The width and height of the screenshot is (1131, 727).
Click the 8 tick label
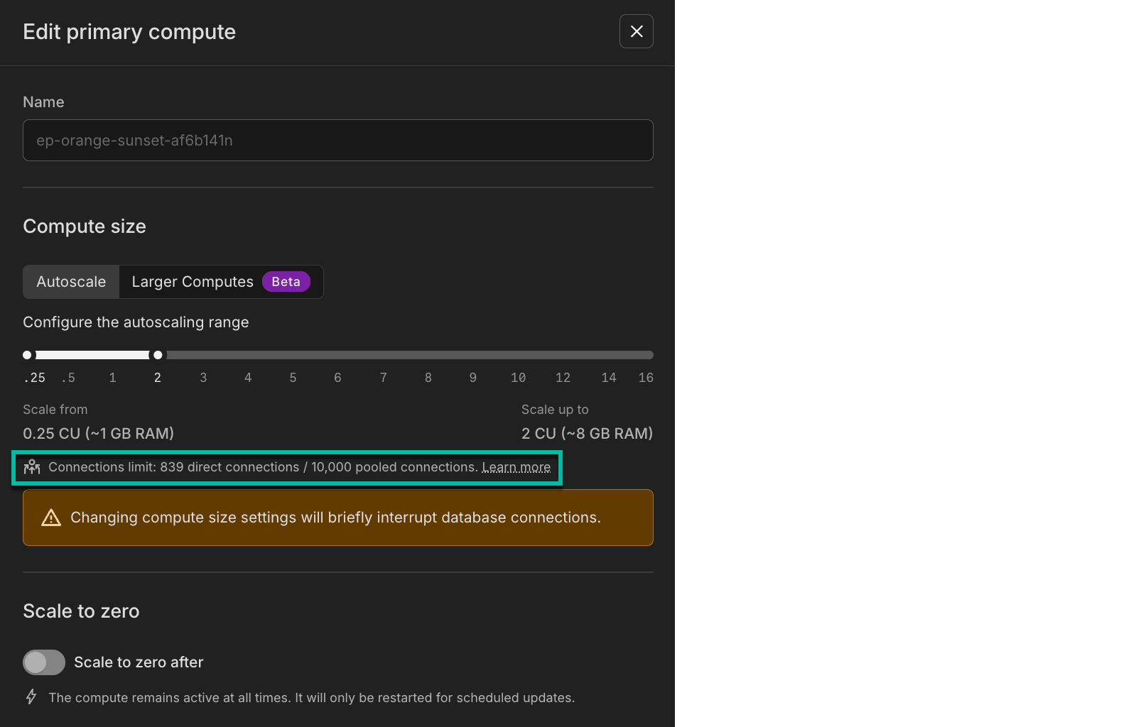(428, 378)
